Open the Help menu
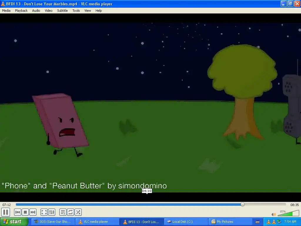 (x=99, y=11)
